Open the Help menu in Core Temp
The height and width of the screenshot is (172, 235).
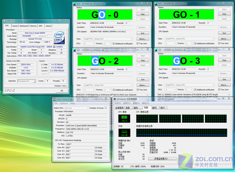[x=72, y=103]
